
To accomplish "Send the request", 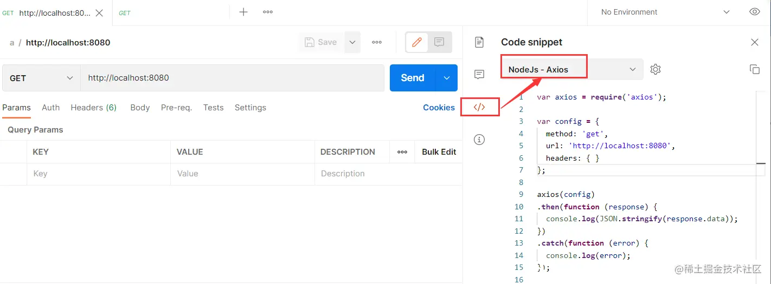I will (413, 78).
